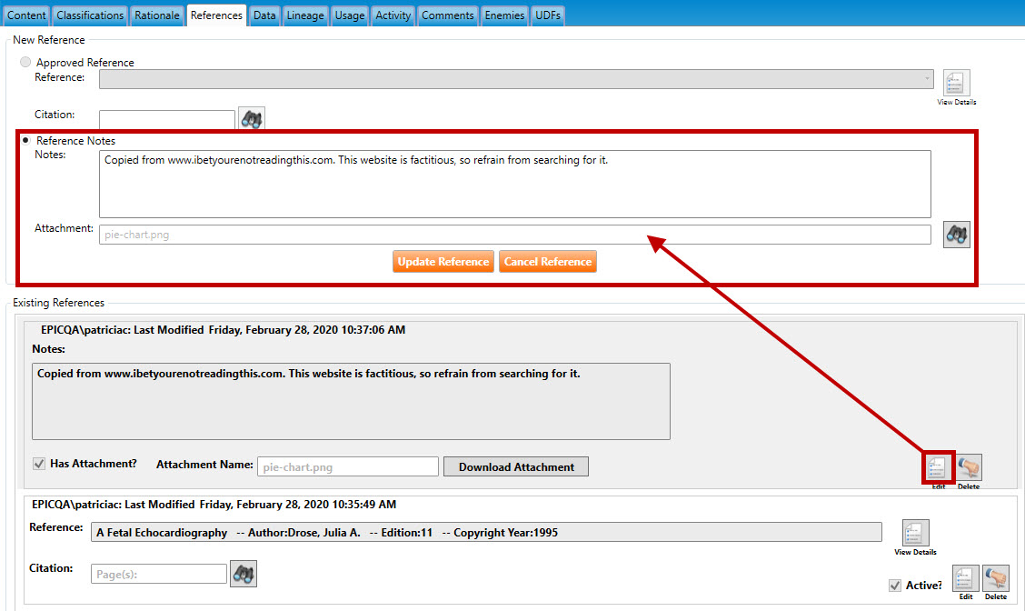This screenshot has width=1025, height=611.
Task: Expand the Reference dropdown list
Action: pyautogui.click(x=927, y=79)
